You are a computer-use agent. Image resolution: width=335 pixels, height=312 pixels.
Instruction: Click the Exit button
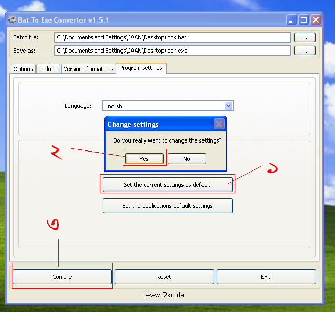(266, 277)
